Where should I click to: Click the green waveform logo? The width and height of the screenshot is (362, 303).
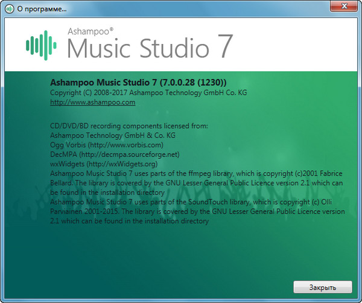tap(41, 45)
